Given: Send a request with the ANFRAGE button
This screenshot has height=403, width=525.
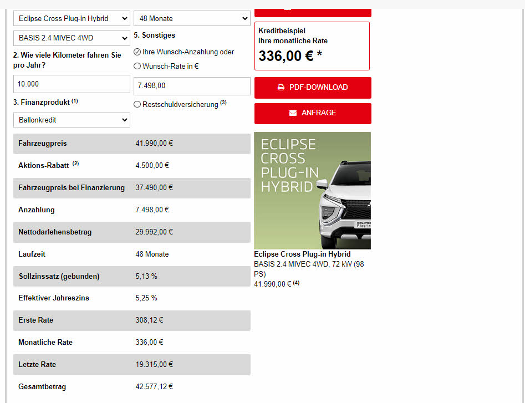Looking at the screenshot, I should pos(313,113).
